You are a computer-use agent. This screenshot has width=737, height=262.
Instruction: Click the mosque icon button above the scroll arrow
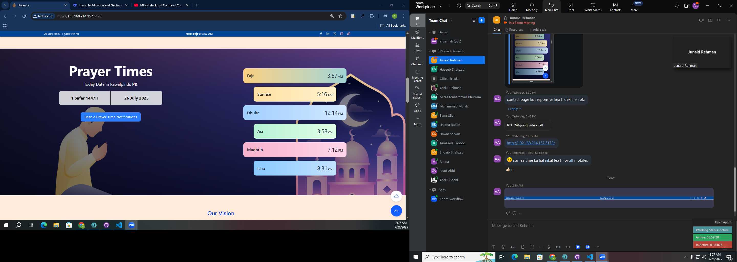tap(396, 196)
